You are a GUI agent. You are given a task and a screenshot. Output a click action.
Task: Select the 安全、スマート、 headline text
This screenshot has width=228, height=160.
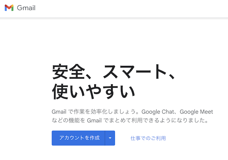114,72
